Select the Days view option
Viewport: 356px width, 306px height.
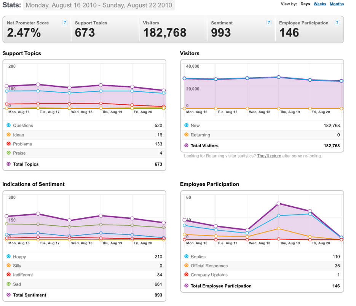305,4
